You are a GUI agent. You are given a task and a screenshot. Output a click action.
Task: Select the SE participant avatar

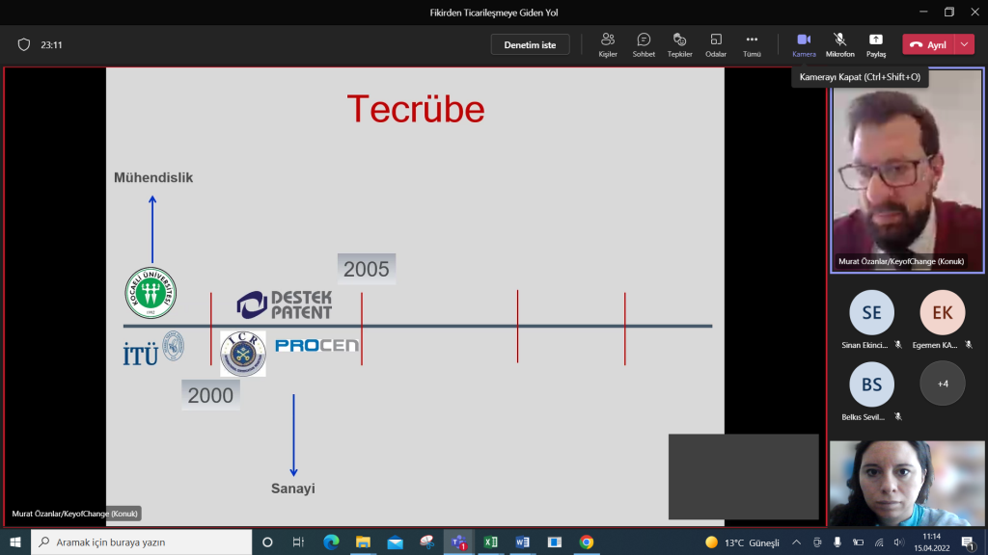871,312
